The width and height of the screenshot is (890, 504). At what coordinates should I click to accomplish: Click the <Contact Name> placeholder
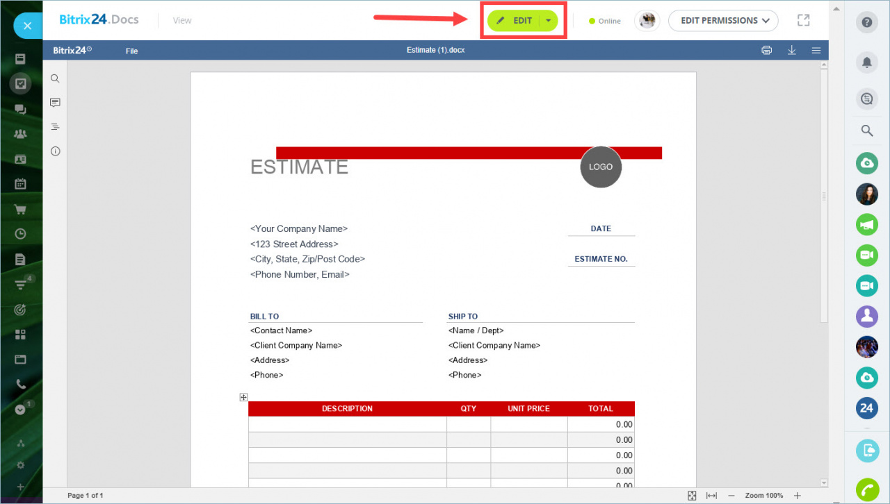coord(281,331)
